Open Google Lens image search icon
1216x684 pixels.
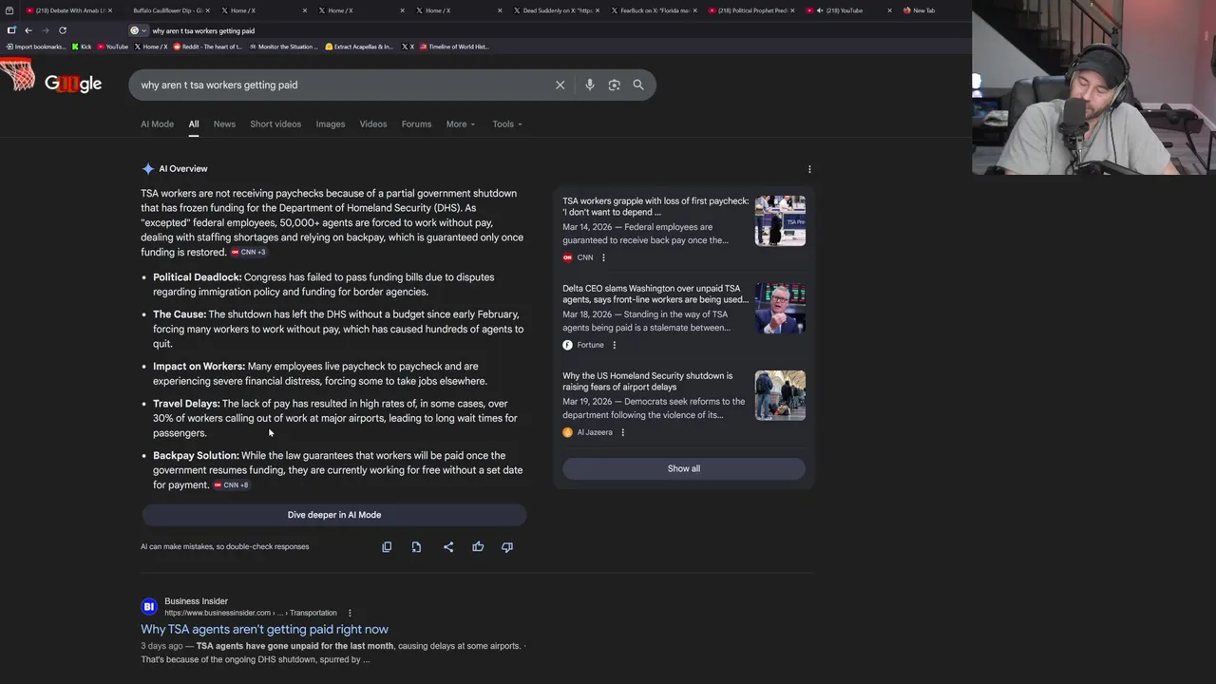(x=614, y=85)
